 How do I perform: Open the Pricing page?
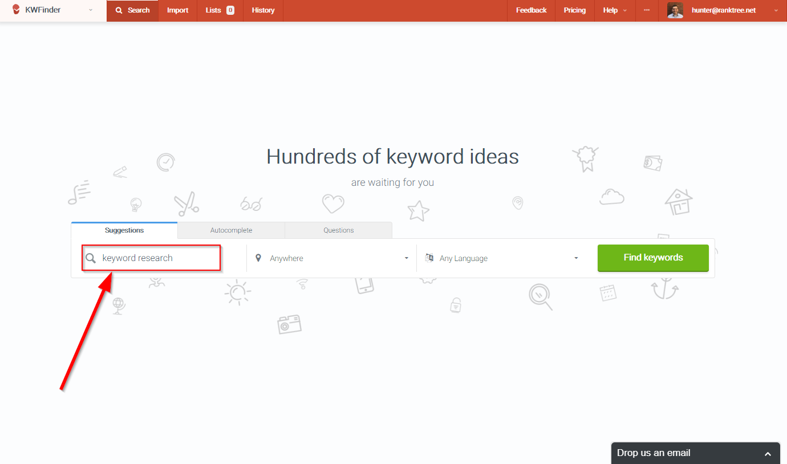574,10
